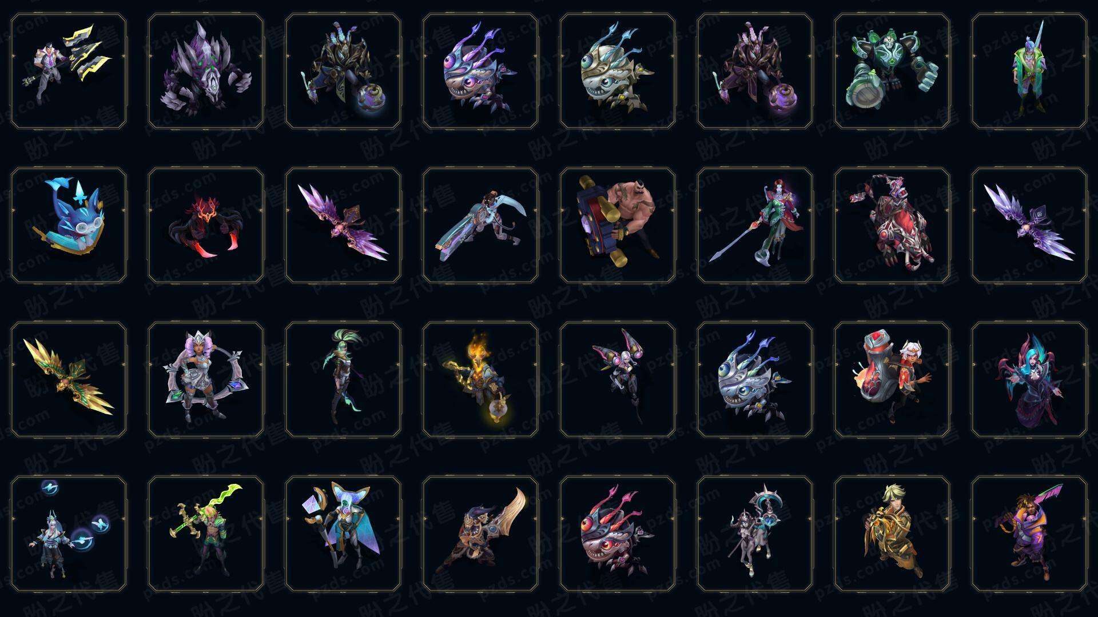Click the pink-haired woman with ring blade
1098x617 pixels.
tap(206, 379)
